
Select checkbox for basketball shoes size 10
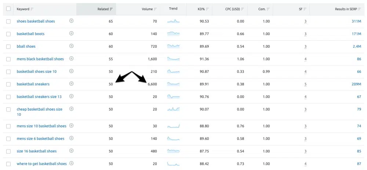[x=8, y=72]
